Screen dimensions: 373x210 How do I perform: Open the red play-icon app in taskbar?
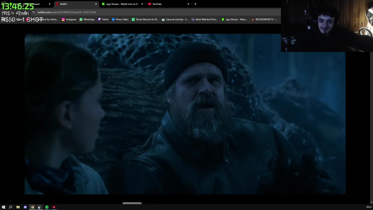(54, 207)
